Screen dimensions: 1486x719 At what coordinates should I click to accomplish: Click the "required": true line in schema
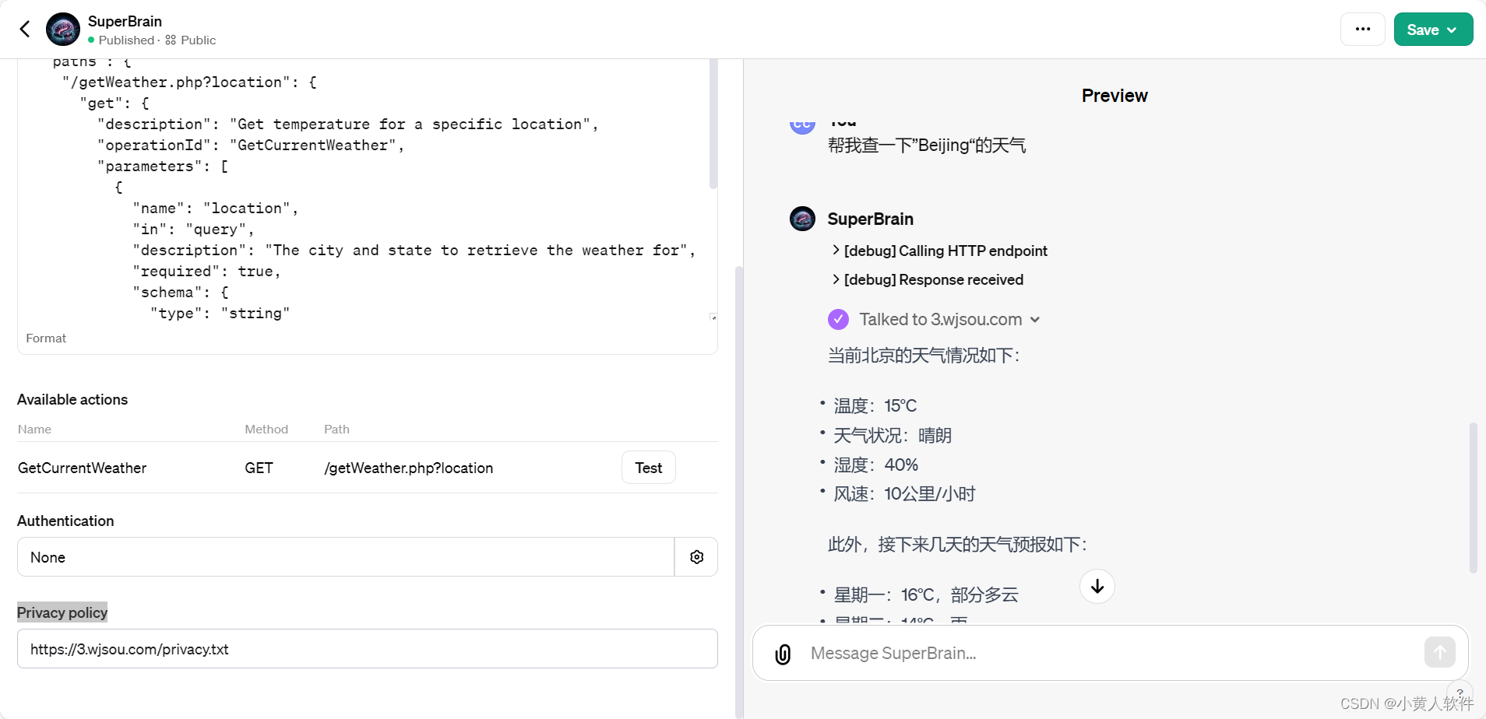pyautogui.click(x=206, y=272)
